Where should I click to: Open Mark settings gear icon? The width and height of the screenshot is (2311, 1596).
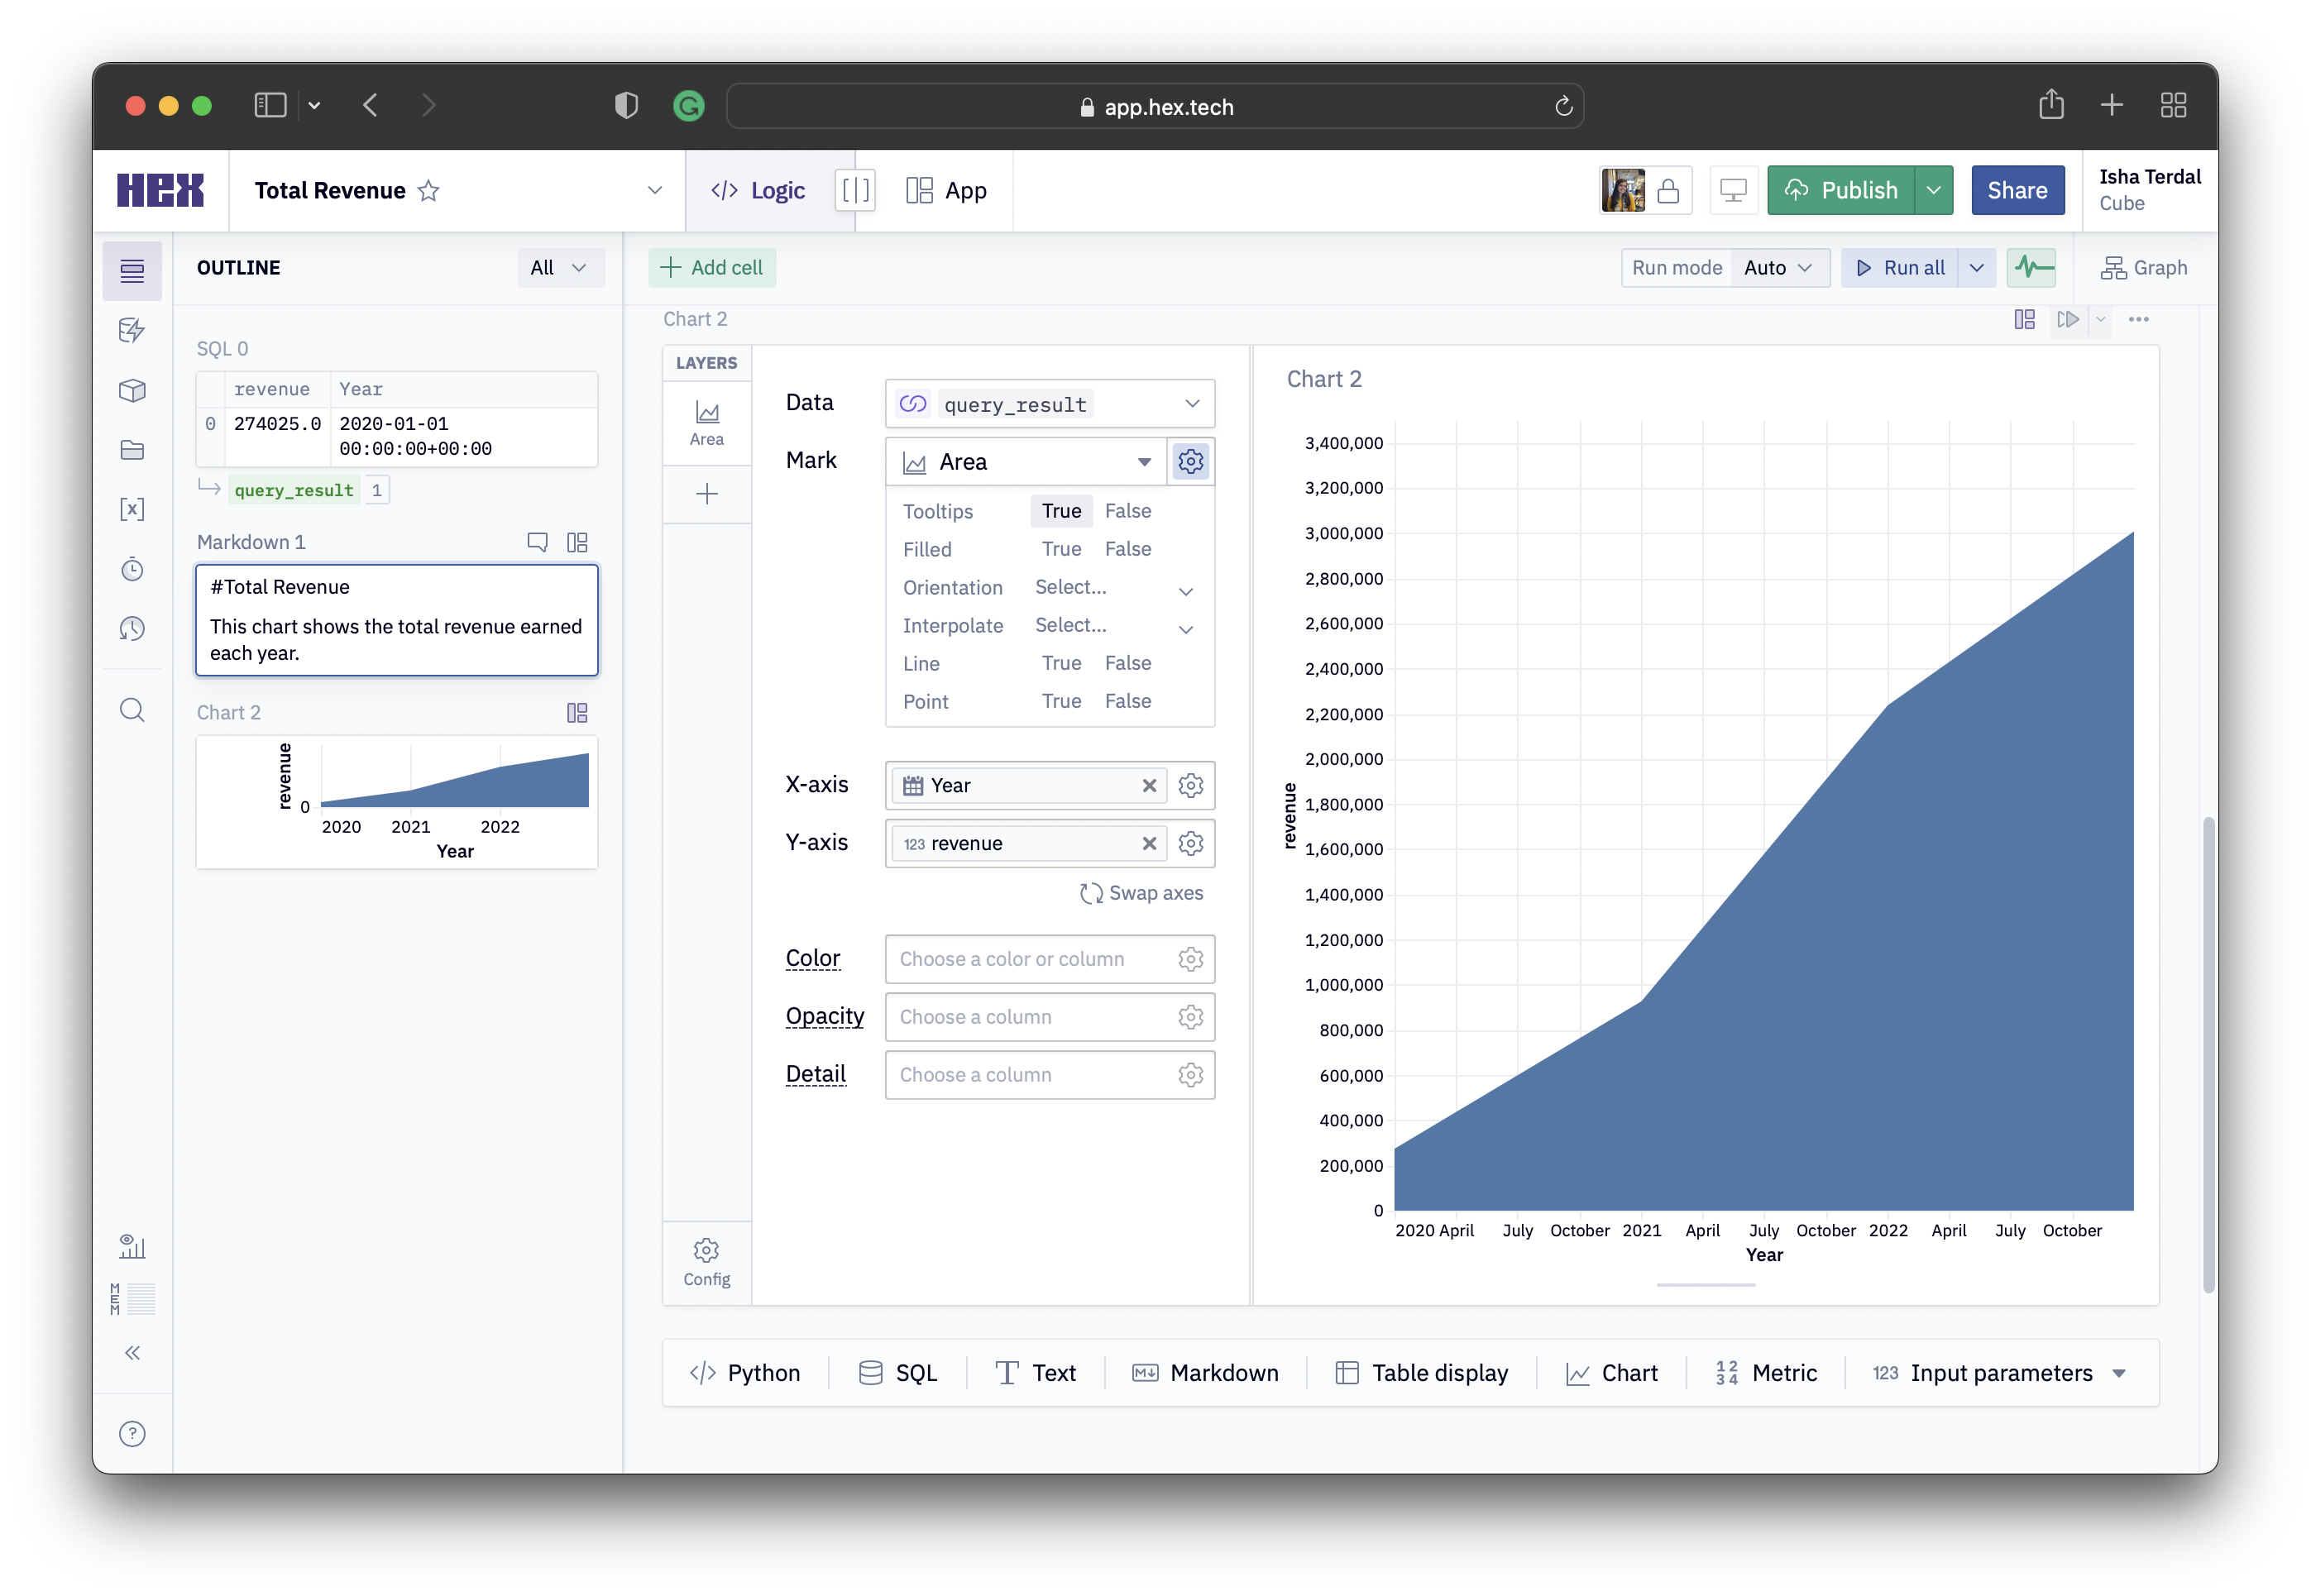(x=1190, y=461)
